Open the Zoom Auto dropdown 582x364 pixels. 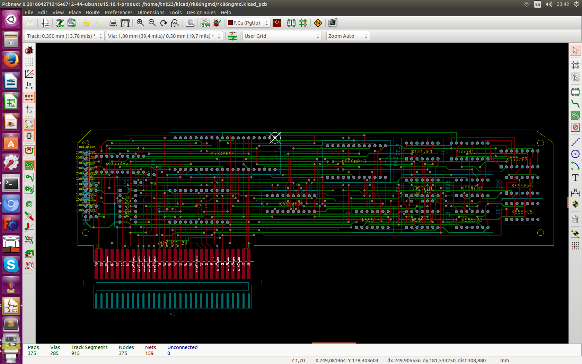[347, 36]
